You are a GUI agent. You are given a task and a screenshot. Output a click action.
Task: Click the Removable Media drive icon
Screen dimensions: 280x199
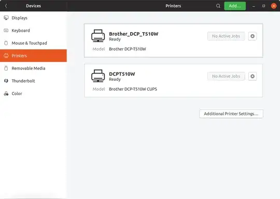point(6,68)
